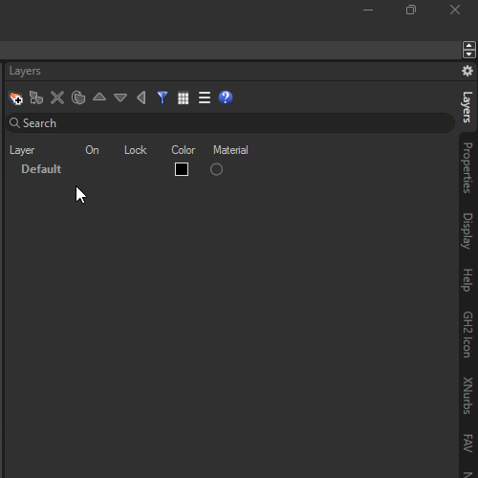Viewport: 478px width, 478px height.
Task: Switch to the Help side tab
Action: [467, 280]
